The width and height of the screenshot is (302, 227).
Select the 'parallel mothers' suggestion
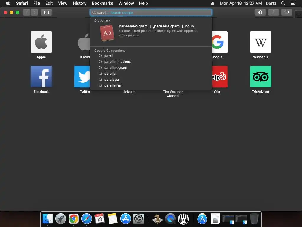point(151,62)
